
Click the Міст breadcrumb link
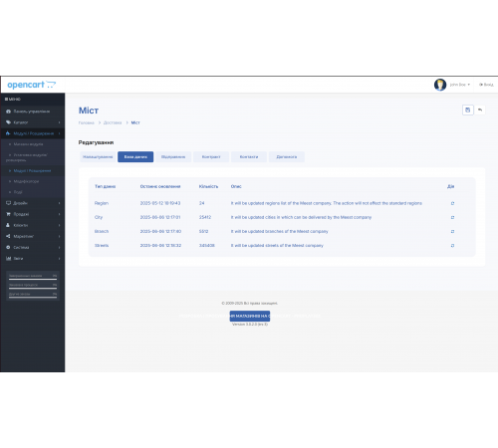(135, 122)
